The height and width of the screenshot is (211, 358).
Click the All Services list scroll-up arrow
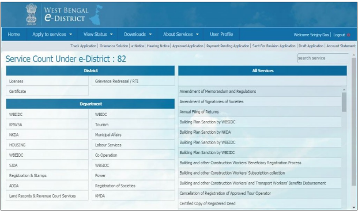point(344,89)
